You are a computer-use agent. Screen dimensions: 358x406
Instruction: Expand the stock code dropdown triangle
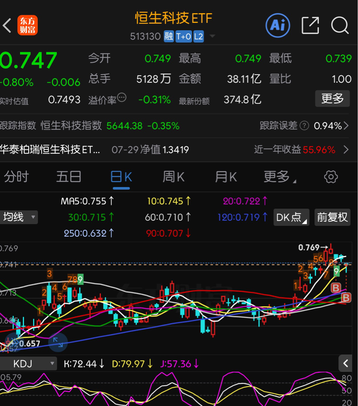pos(212,36)
